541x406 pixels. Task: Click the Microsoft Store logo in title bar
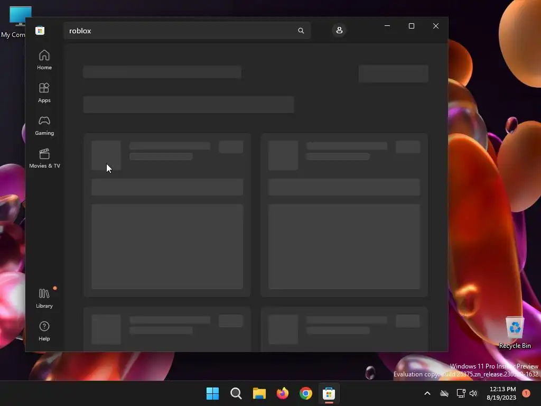point(40,30)
